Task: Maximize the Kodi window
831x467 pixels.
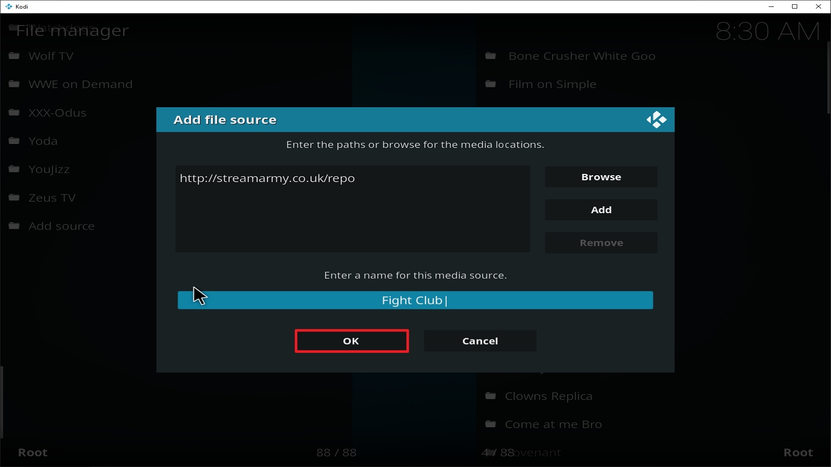Action: pyautogui.click(x=795, y=6)
